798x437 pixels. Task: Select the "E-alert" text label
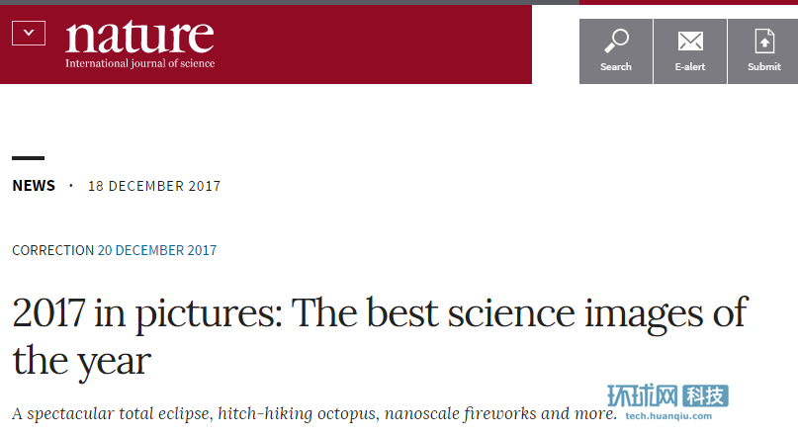coord(690,67)
